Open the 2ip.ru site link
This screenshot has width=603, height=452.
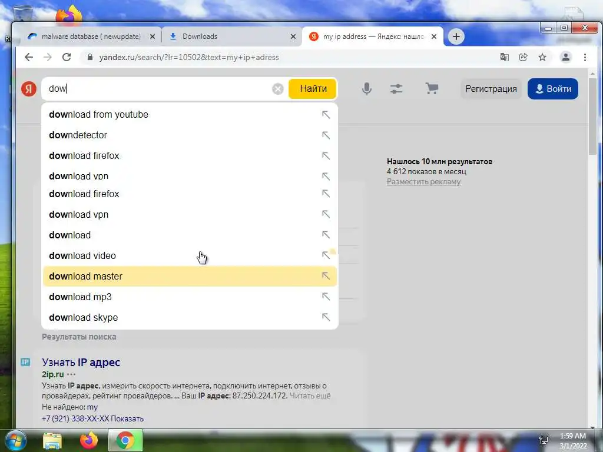tap(52, 374)
